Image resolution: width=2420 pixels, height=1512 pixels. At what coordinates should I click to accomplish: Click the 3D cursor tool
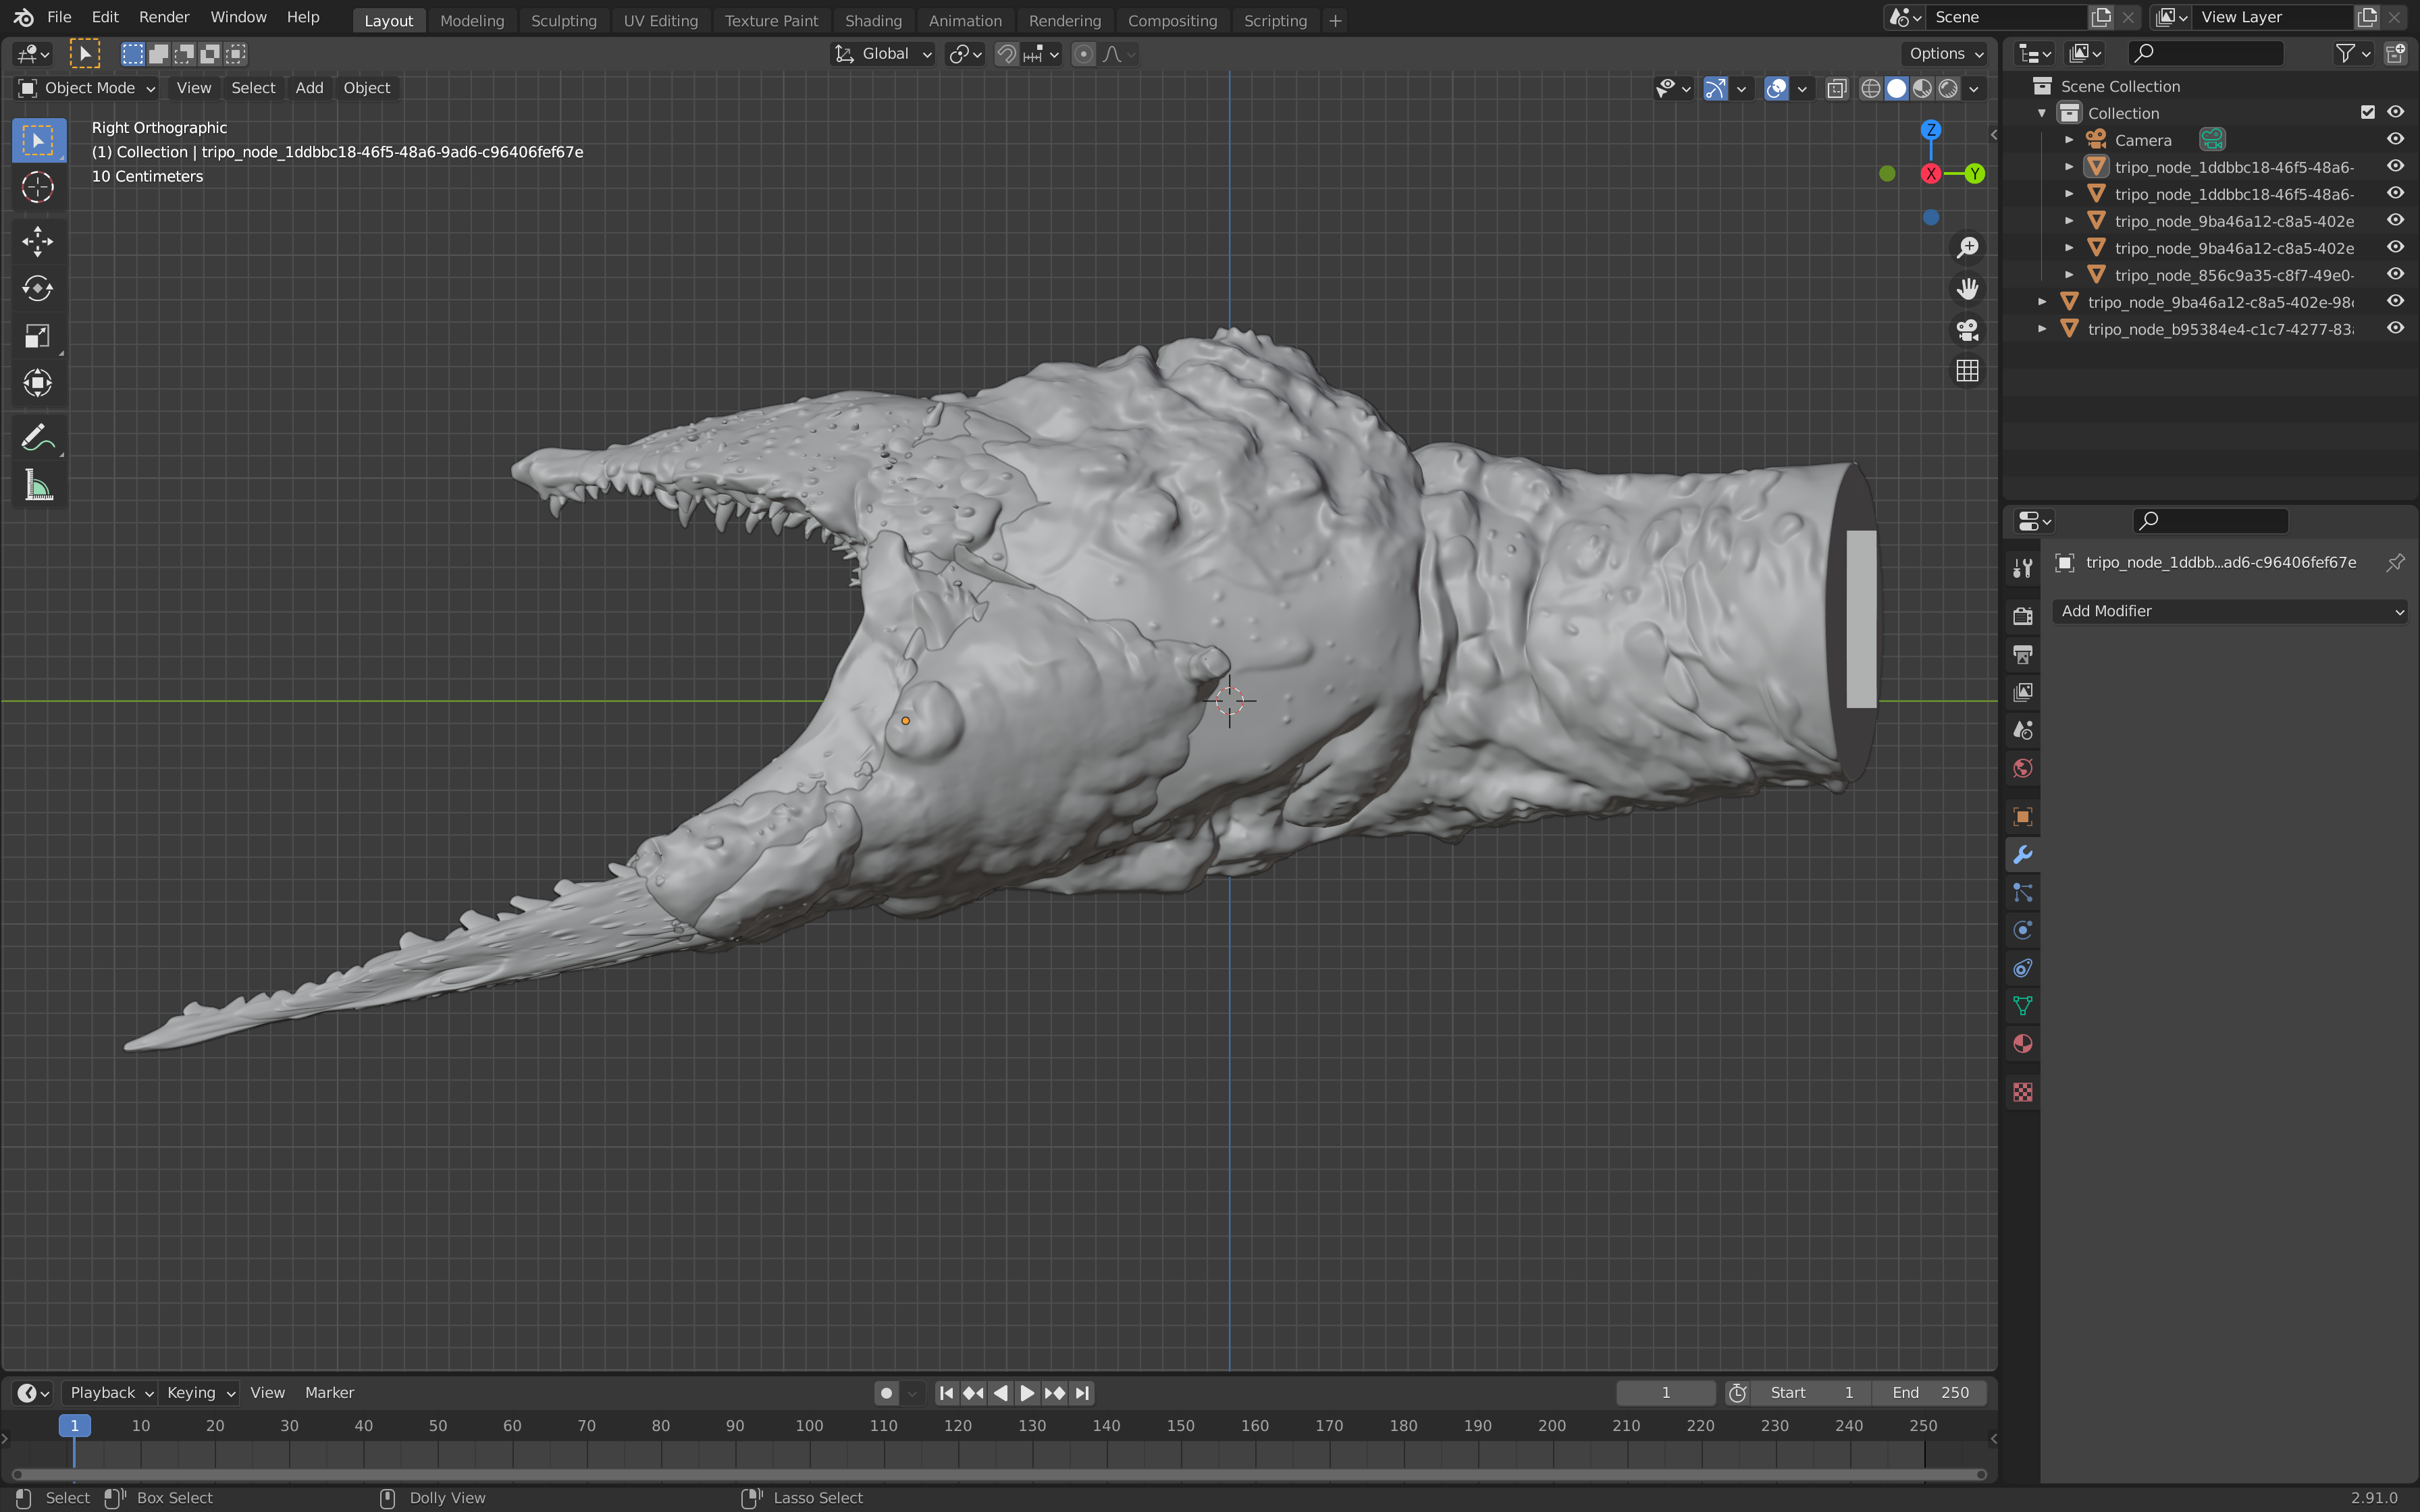[37, 187]
